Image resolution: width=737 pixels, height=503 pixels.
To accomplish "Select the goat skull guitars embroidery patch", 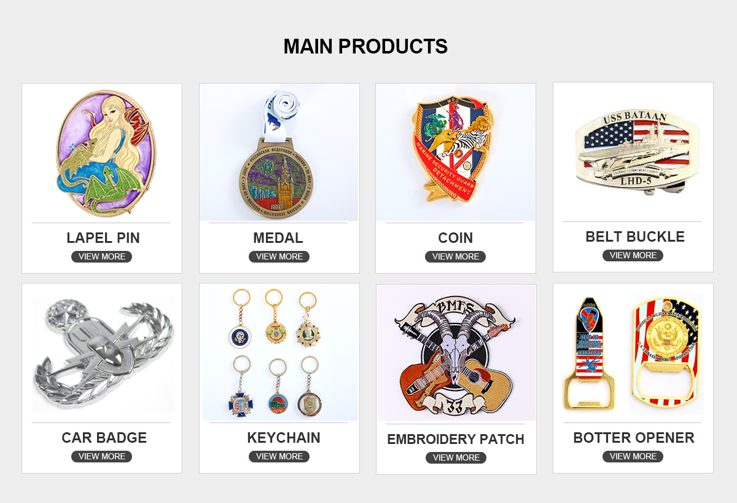I will coord(456,354).
